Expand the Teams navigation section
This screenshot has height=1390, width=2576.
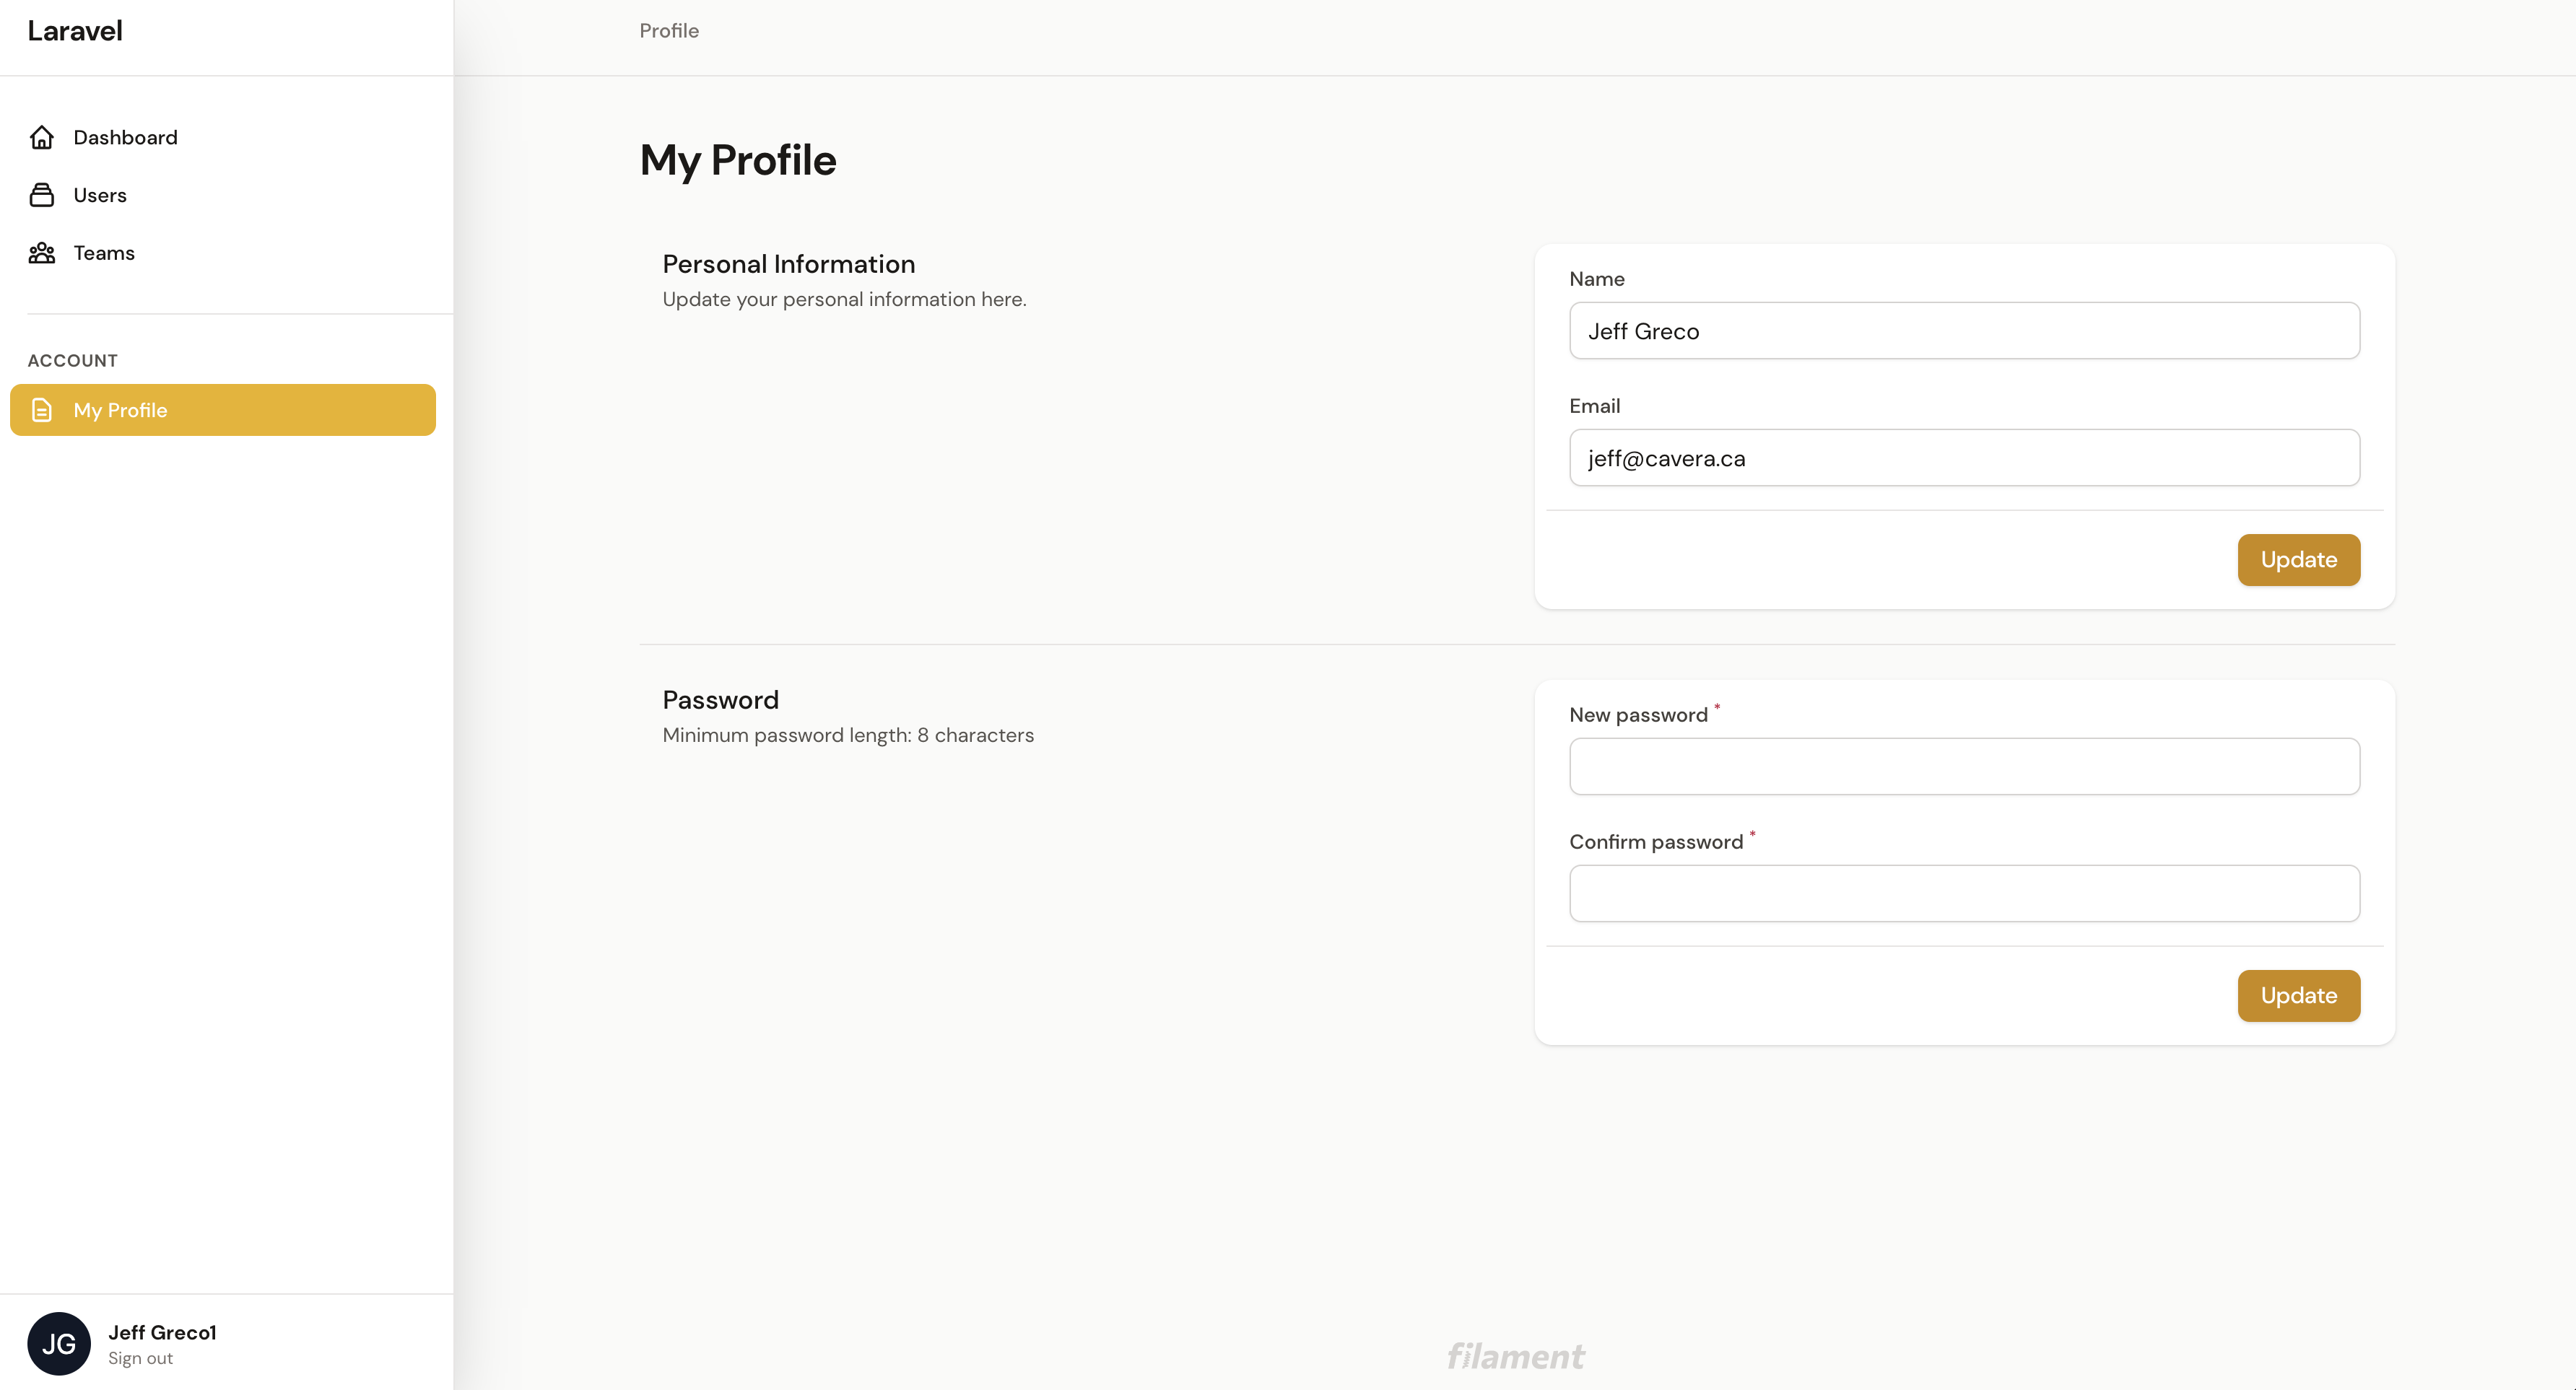(103, 252)
